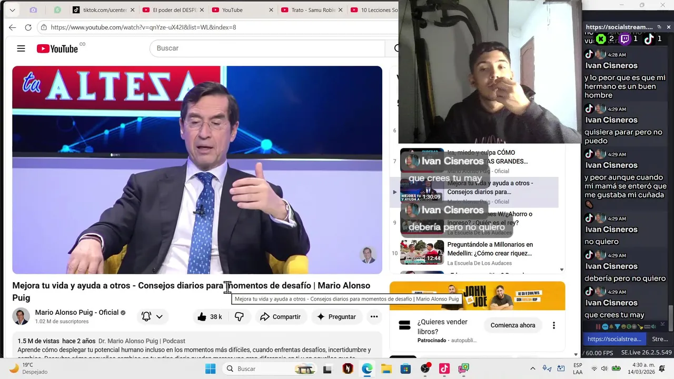The image size is (674, 379).
Task: Open Mario Alonso Puig channel avatar
Action: 21,316
